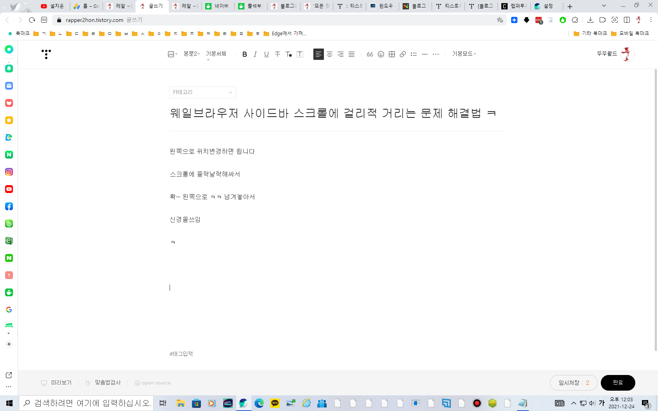
Task: Open Google in the sidebar
Action: point(9,310)
